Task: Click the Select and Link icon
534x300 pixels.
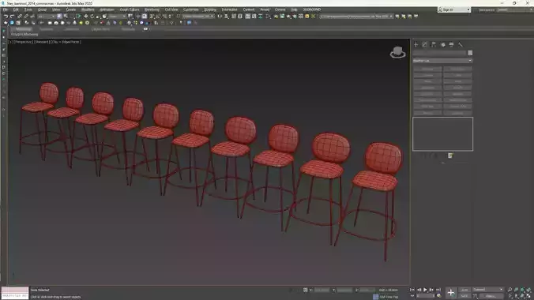Action: [20, 17]
